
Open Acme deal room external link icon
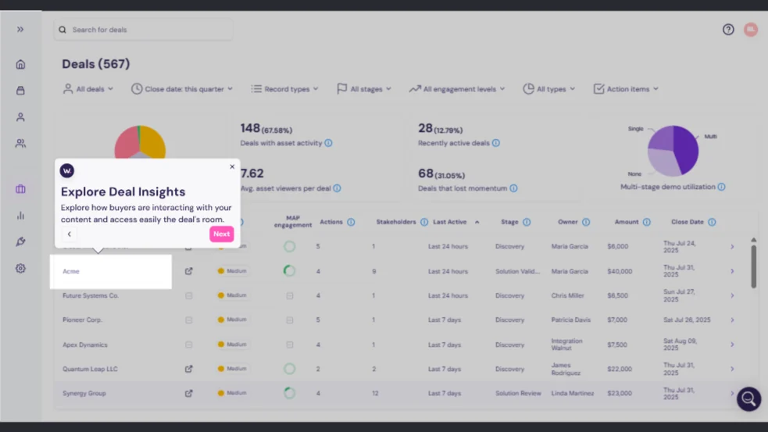coord(188,271)
